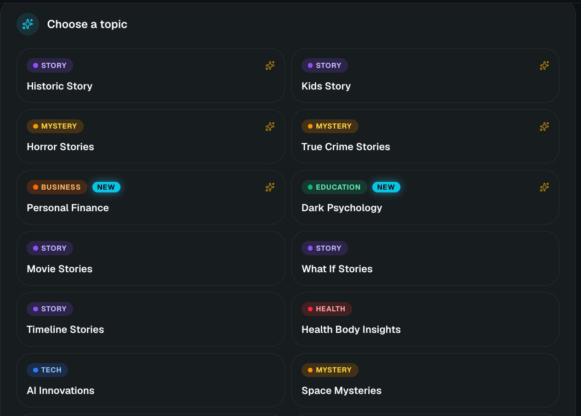581x416 pixels.
Task: Click the STORY tag on Historic Story
Action: pyautogui.click(x=50, y=66)
